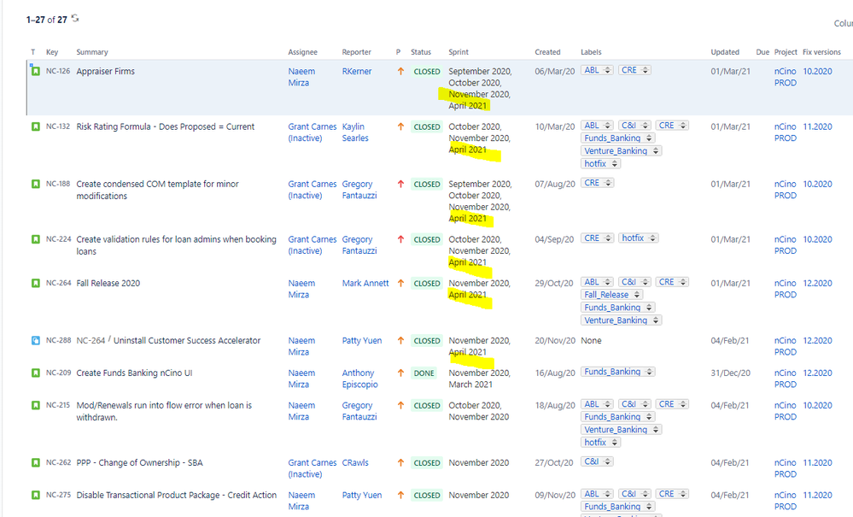Click the DONE status badge on NC-209
The width and height of the screenshot is (853, 517).
(x=424, y=373)
